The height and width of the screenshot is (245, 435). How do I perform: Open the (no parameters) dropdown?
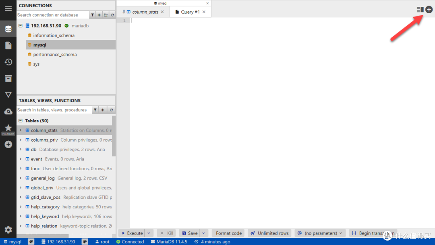click(x=320, y=233)
